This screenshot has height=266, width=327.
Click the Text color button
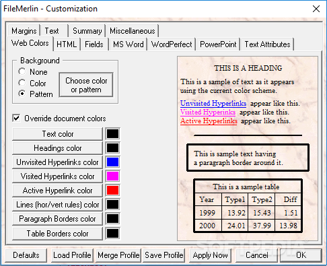pyautogui.click(x=58, y=134)
